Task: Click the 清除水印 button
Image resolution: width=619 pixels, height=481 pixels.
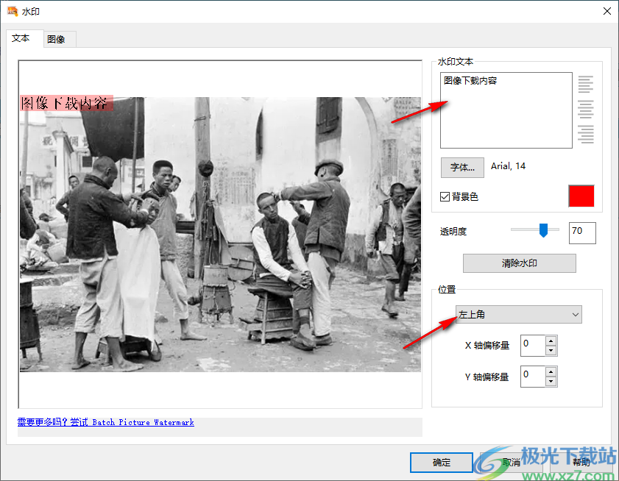Action: [x=519, y=263]
